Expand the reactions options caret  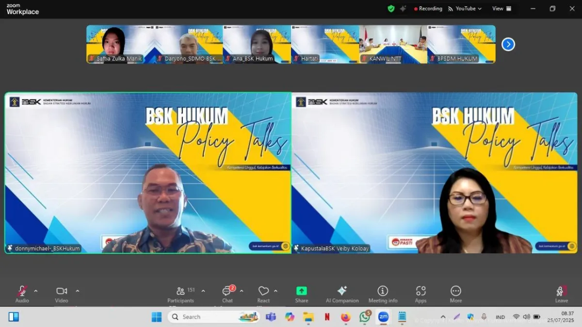point(276,291)
